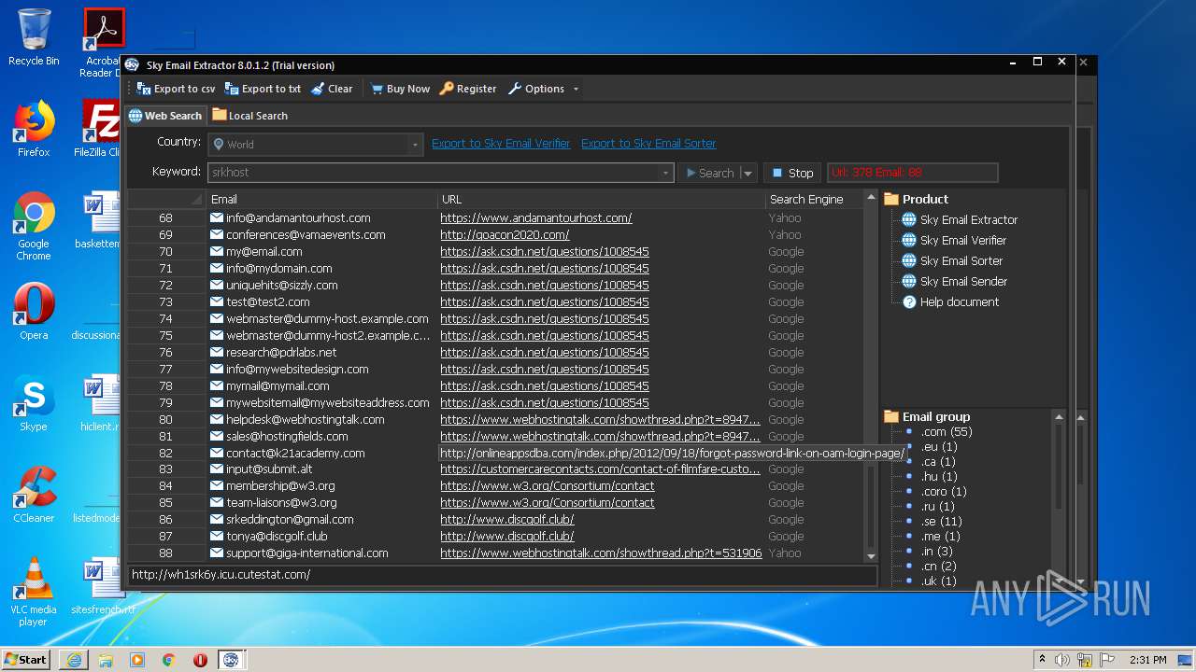The image size is (1196, 672).
Task: Sort by the Search Engine column header
Action: click(814, 199)
